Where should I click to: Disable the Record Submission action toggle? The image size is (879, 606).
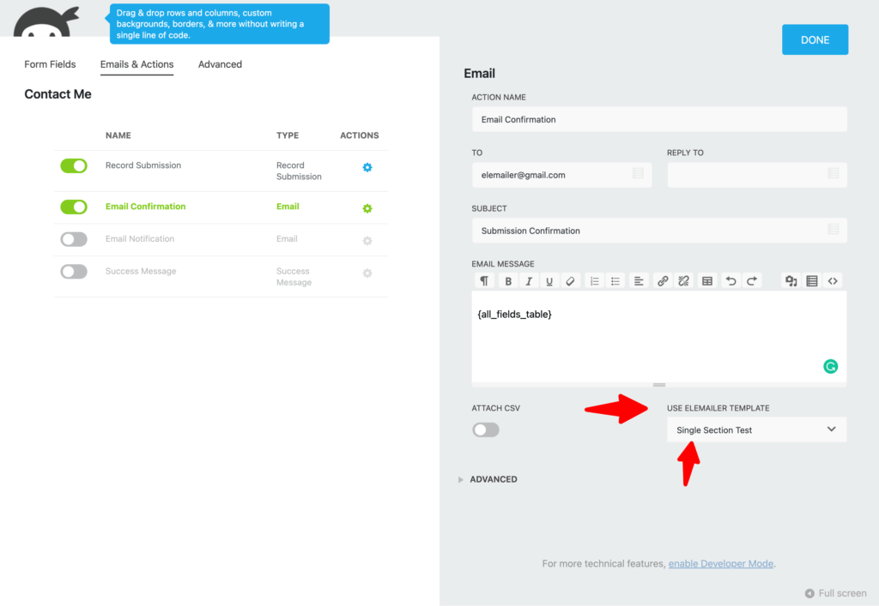click(x=74, y=165)
